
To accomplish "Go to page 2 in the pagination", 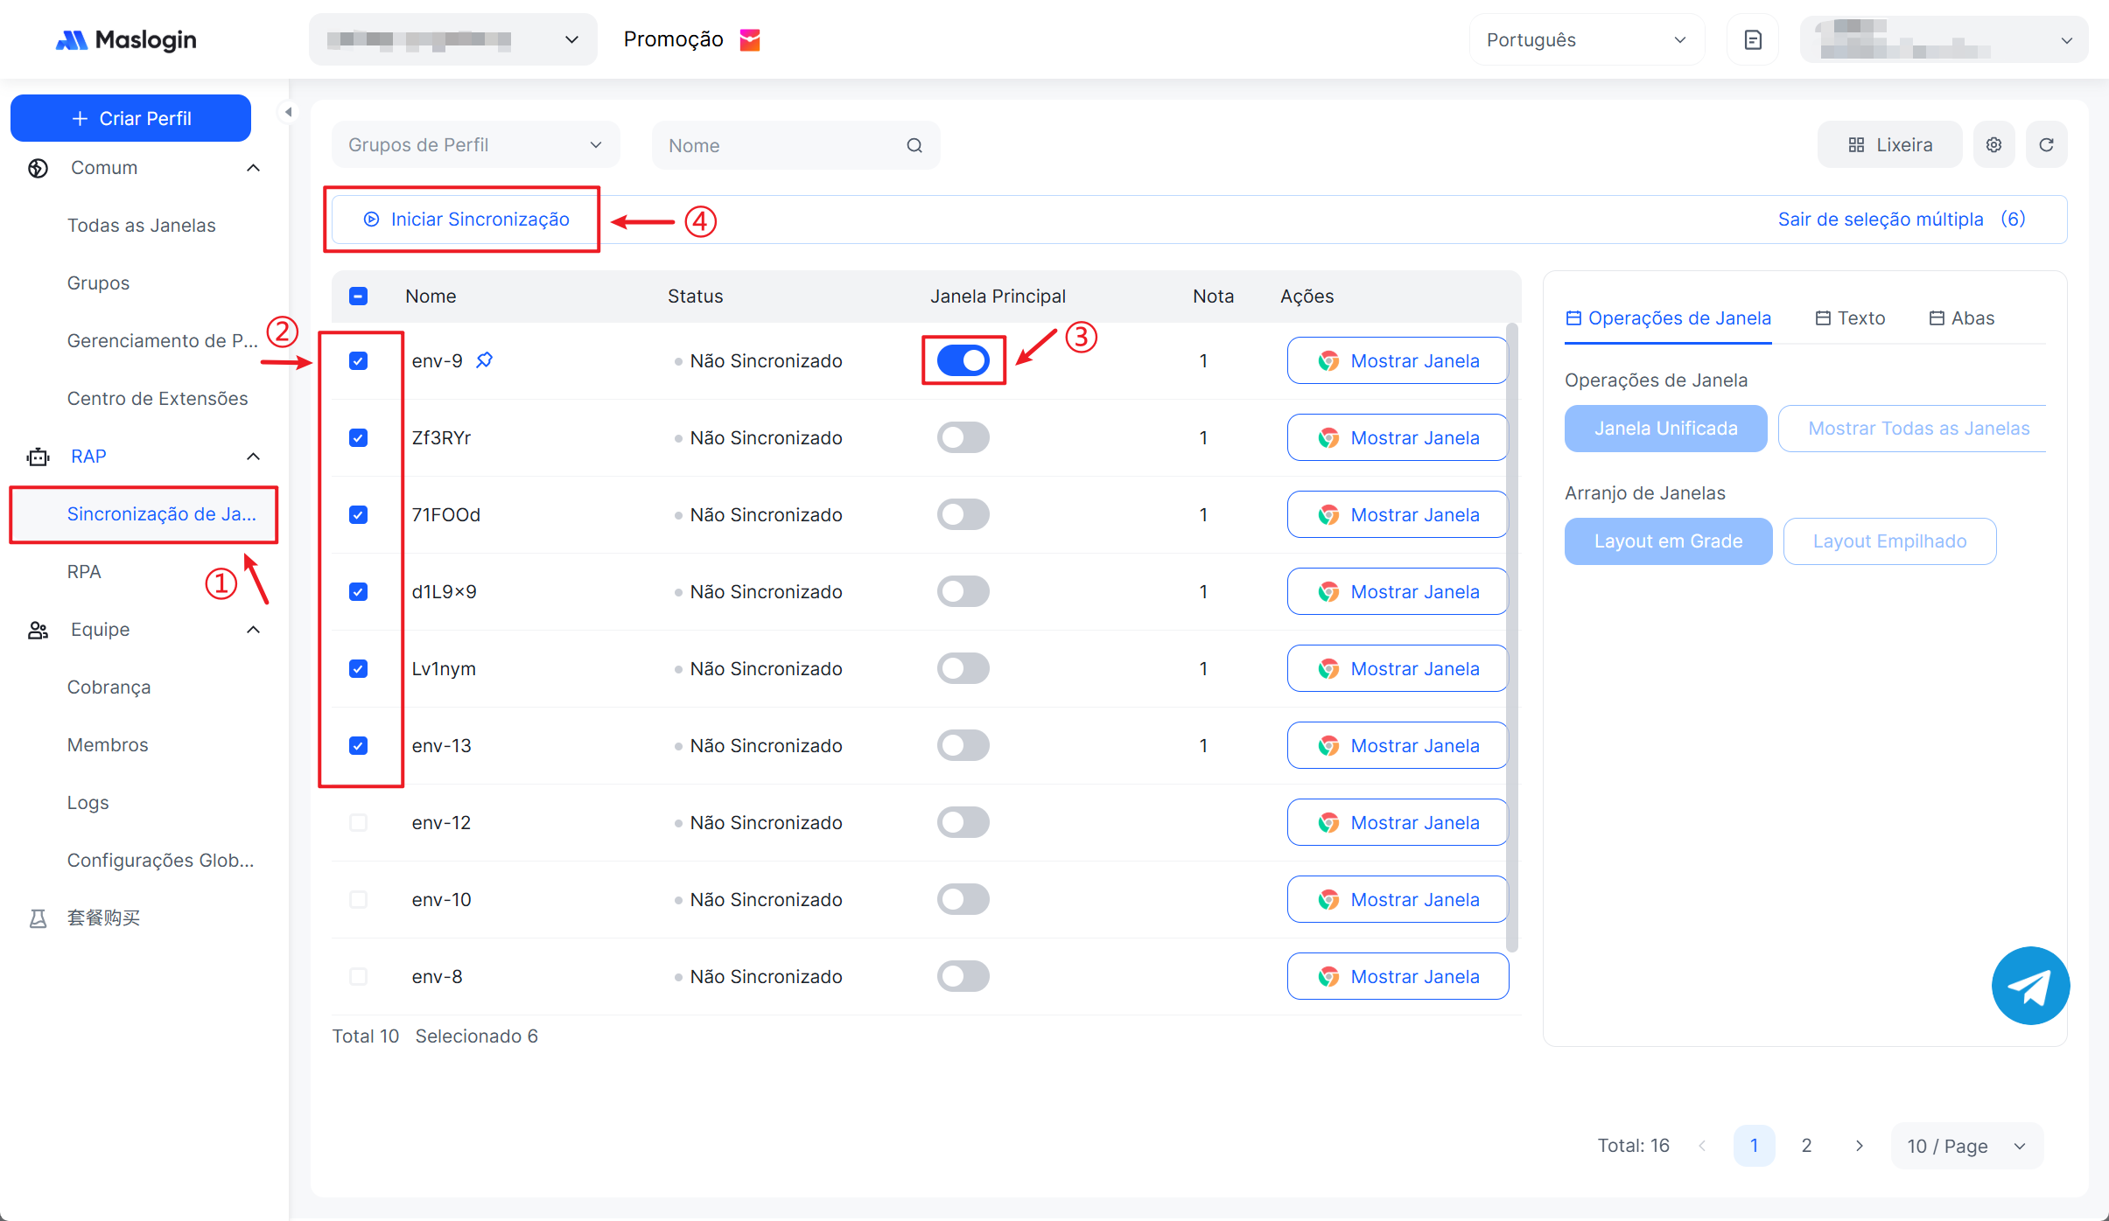I will (1806, 1146).
